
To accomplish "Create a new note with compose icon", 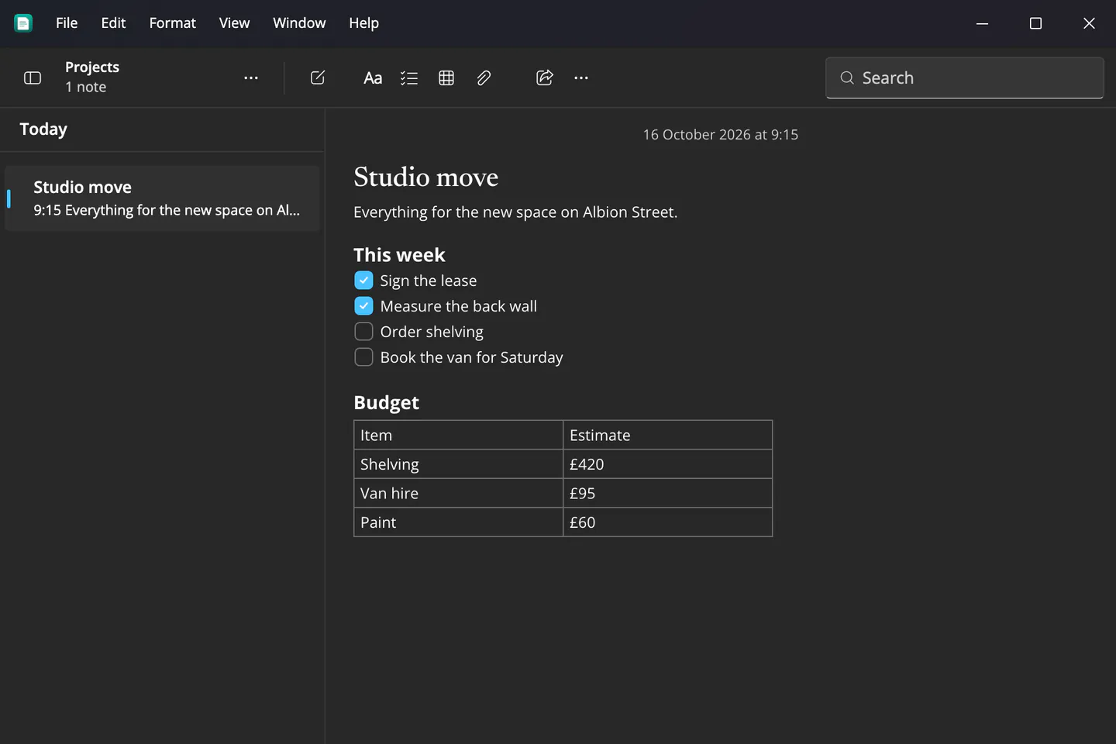I will [318, 77].
